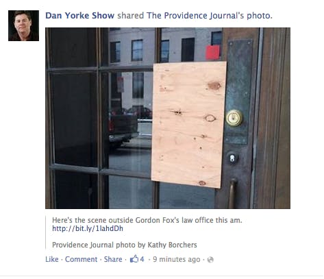Click the Kathy Borchers photo credit line
Screen dimensions: 324x279
(x=125, y=245)
